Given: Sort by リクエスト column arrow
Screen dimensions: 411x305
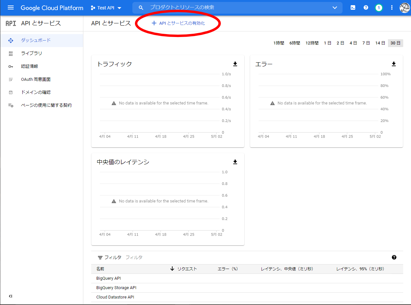Looking at the screenshot, I should (x=172, y=269).
